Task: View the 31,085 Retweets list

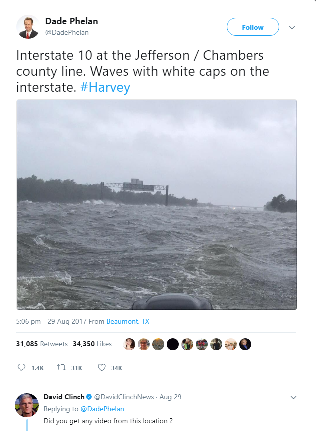Action: click(42, 344)
